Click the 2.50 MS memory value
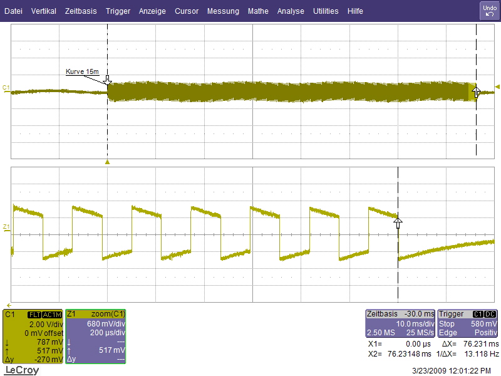Image resolution: width=501 pixels, height=376 pixels. (x=381, y=333)
